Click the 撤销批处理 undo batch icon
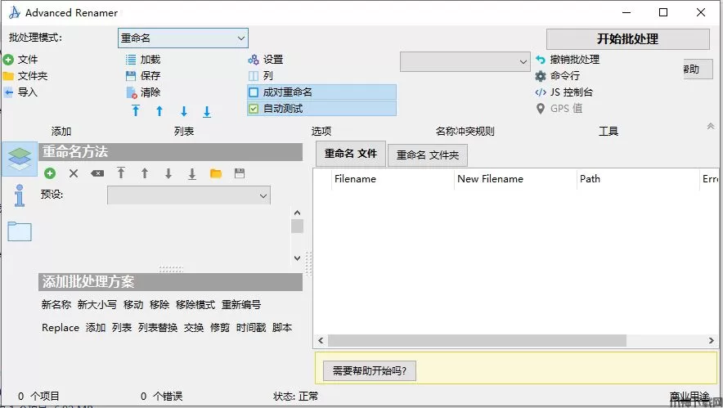This screenshot has width=723, height=408. tap(540, 60)
